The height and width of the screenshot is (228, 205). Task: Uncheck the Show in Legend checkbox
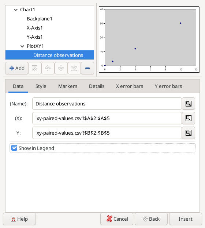click(14, 148)
